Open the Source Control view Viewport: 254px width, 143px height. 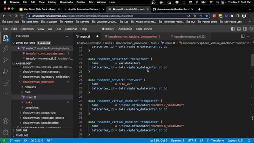point(6,60)
